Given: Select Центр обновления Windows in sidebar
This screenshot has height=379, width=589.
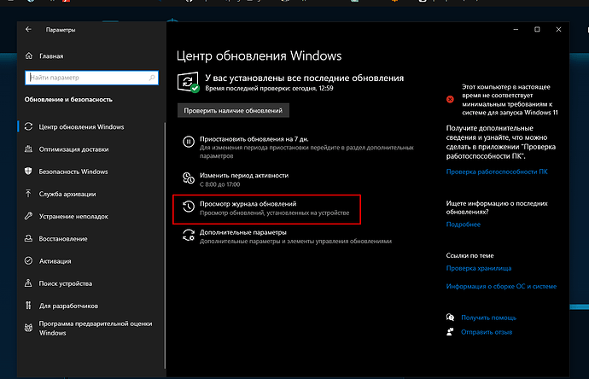Looking at the screenshot, I should point(81,127).
